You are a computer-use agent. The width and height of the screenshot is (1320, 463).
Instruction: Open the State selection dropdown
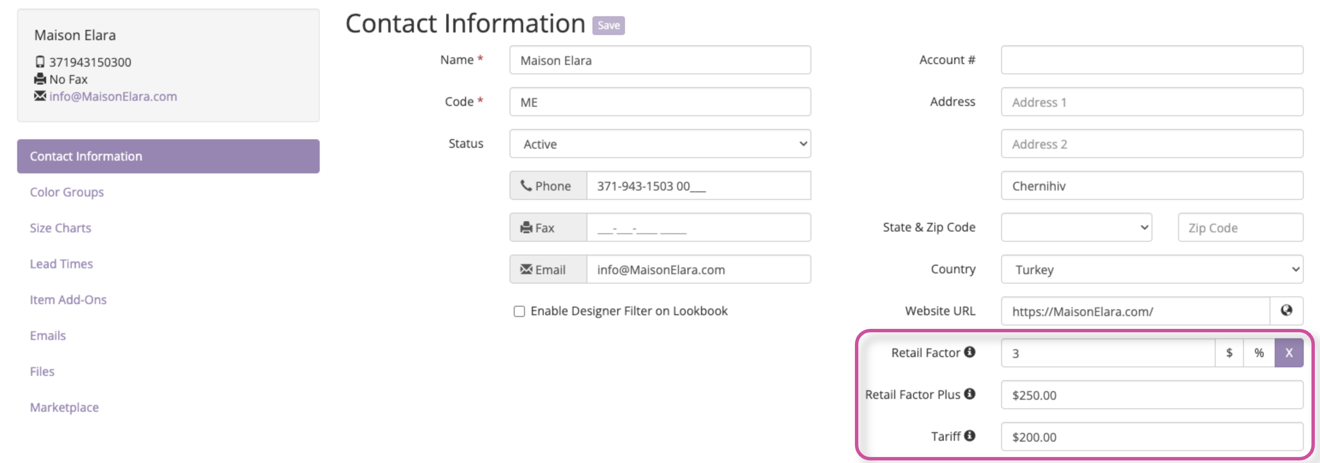(x=1076, y=227)
